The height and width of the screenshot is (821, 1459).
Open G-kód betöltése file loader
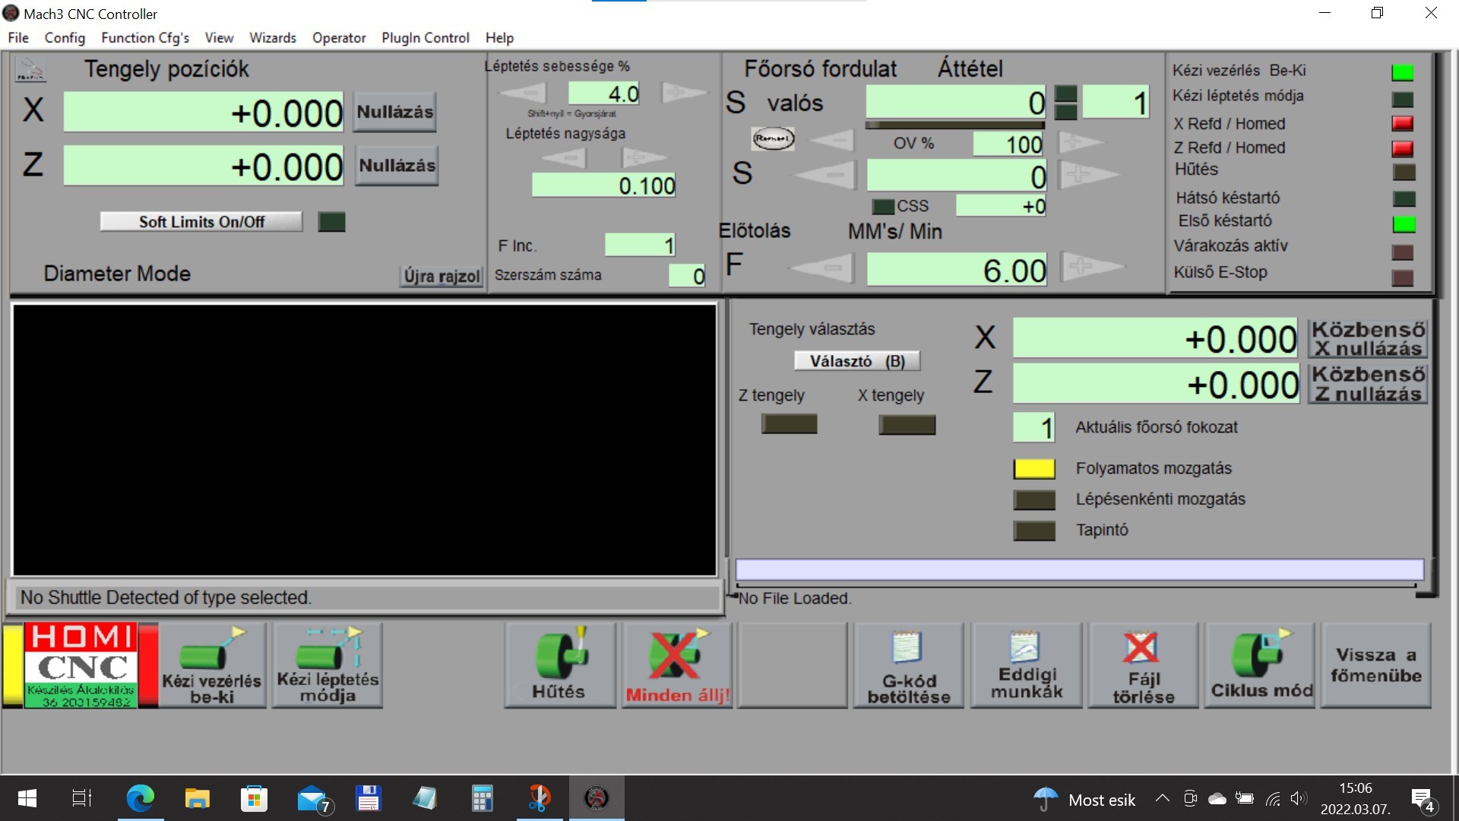909,665
